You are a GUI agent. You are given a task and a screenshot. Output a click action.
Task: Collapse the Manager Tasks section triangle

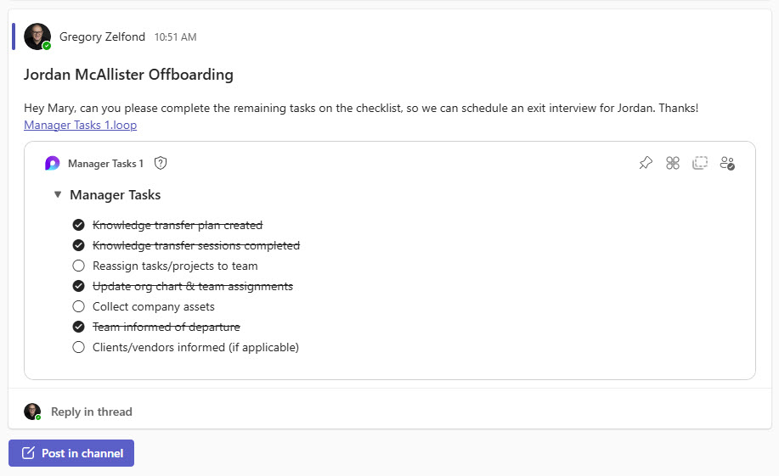click(57, 194)
